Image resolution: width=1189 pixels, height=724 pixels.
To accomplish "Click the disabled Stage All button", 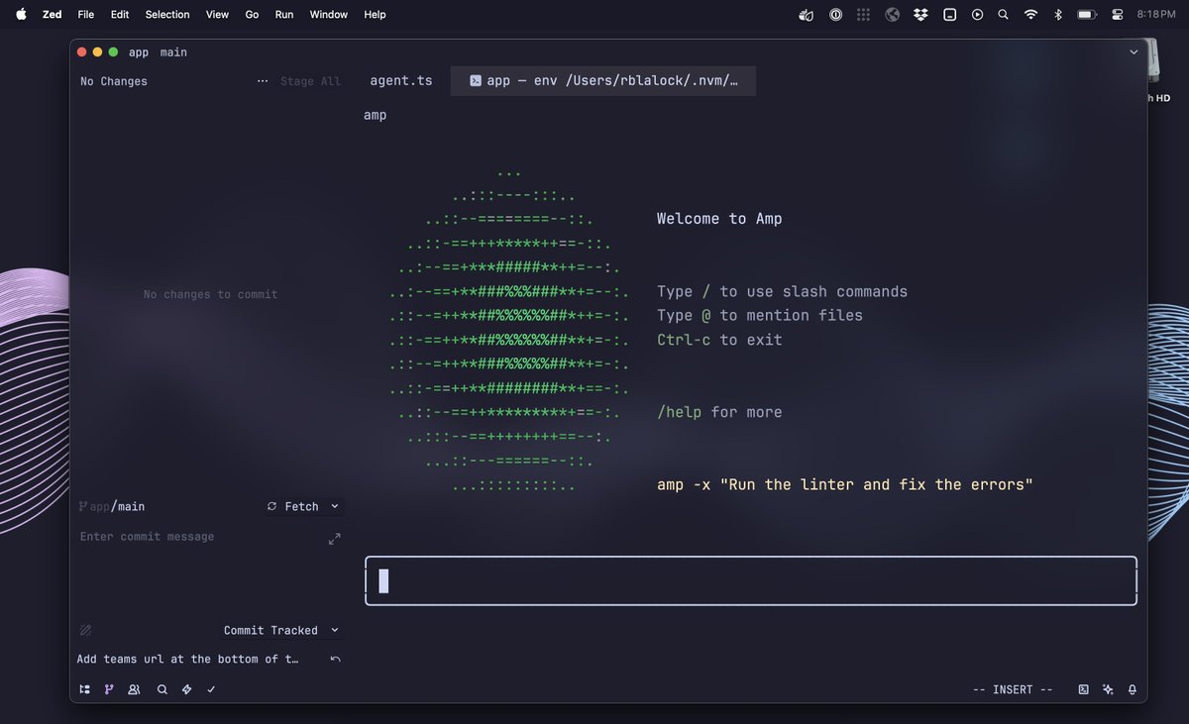I will (310, 81).
